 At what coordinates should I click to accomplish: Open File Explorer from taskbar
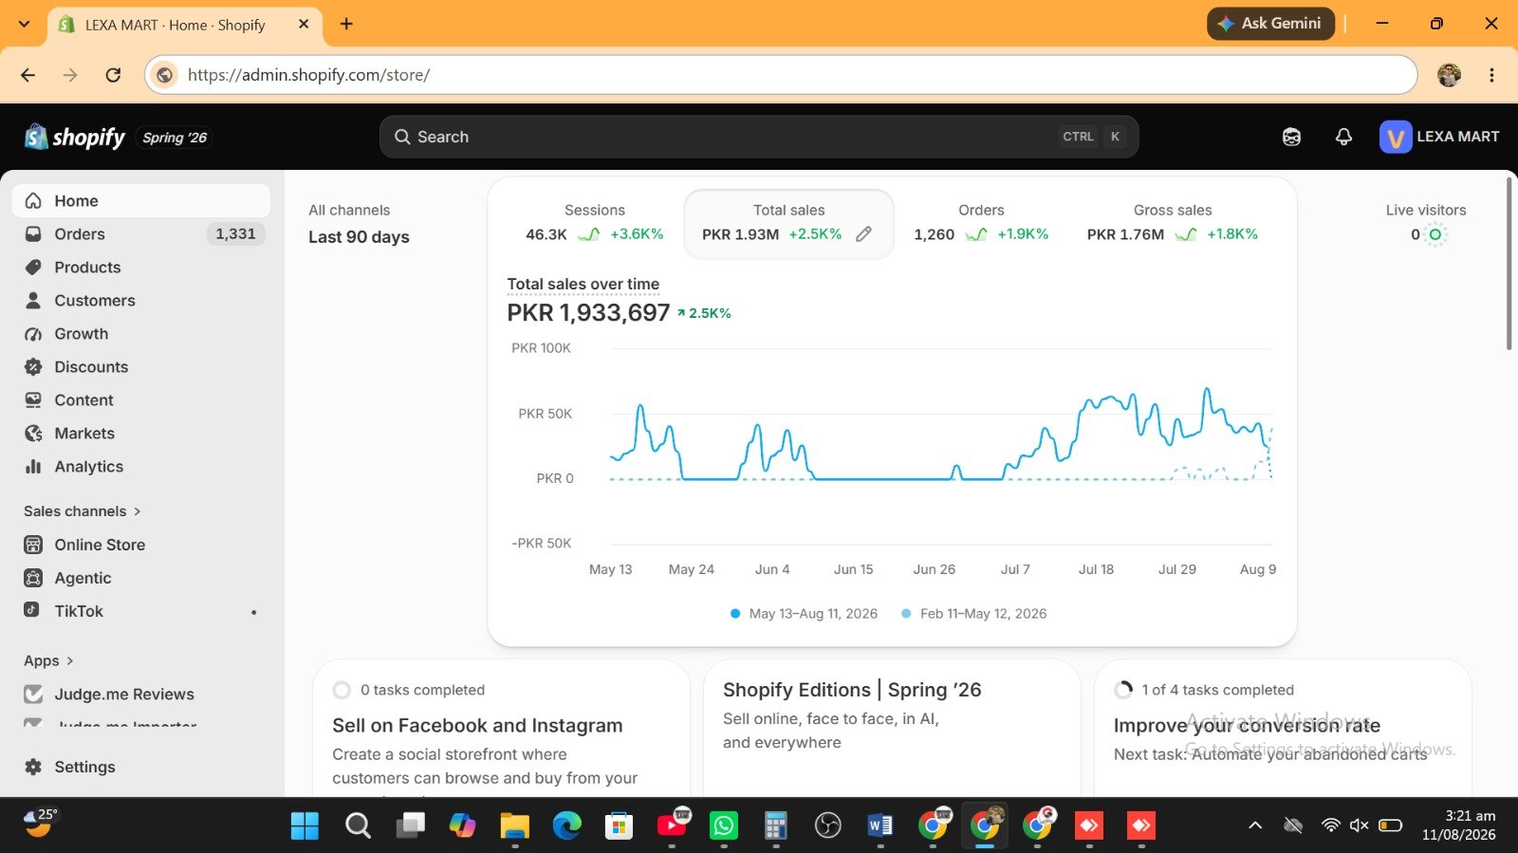click(514, 826)
